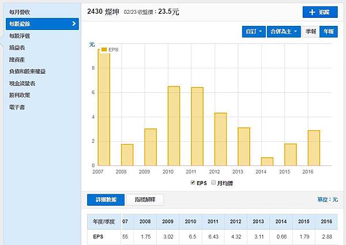Click the EPS value 3.02 cell
Screen dimensions: 346x245
click(168, 236)
